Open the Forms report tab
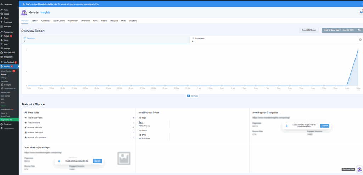Image resolution: width=363 pixels, height=175 pixels. (x=95, y=21)
